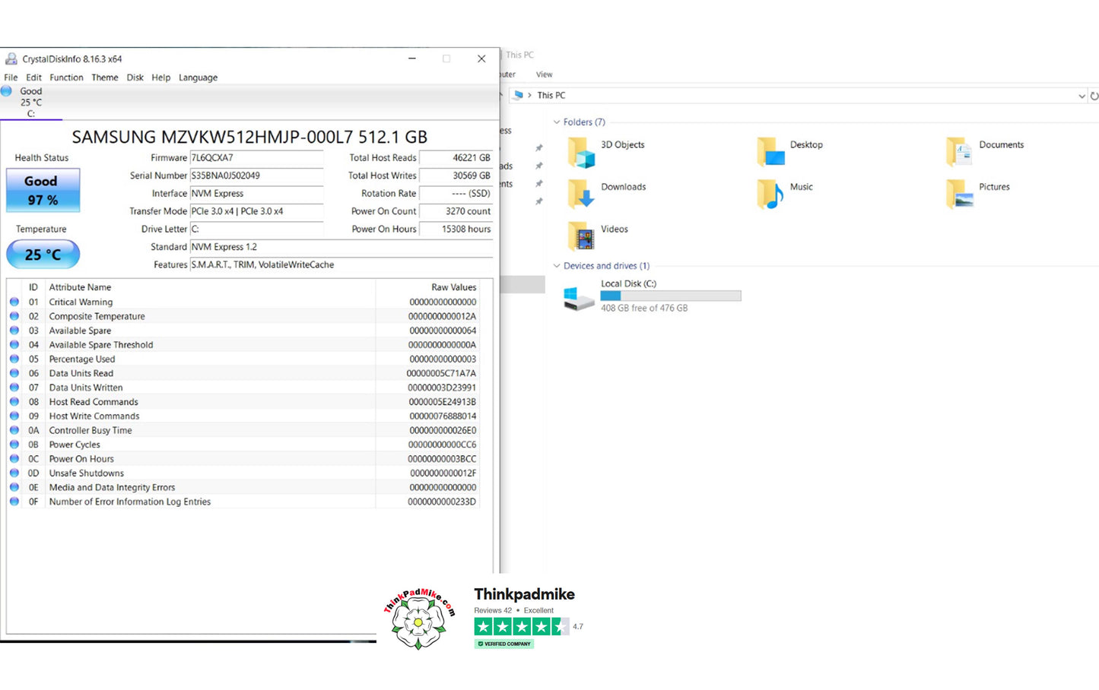The width and height of the screenshot is (1099, 690).
Task: Open the Disk menu
Action: pos(135,78)
